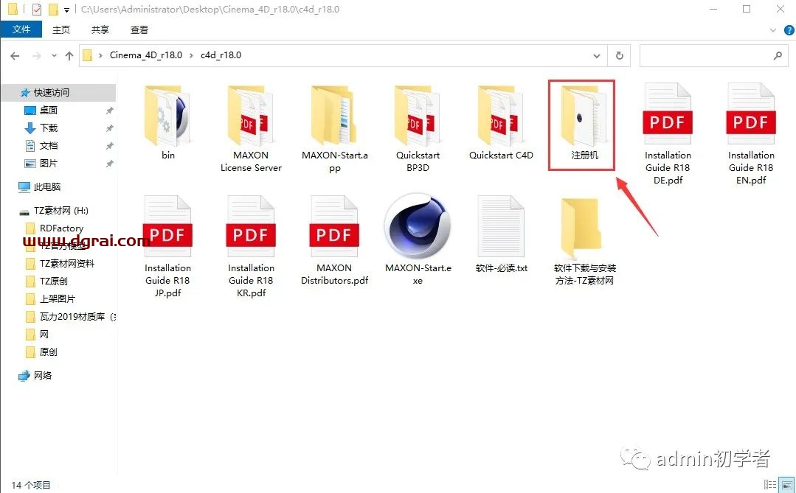The image size is (796, 493).
Task: Navigate to Cinema_4D_r18.0 in breadcrumb
Action: (145, 55)
